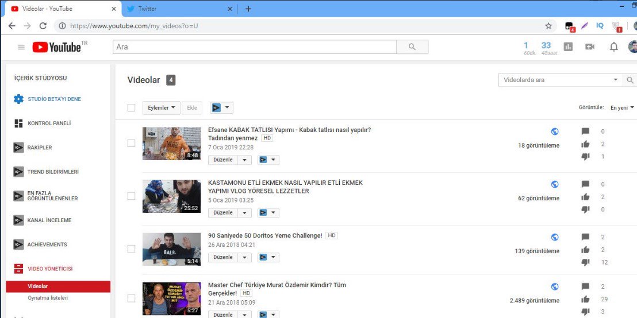Viewport: 637px width, 318px height.
Task: Open the vidIQ bar chart stats icon
Action: [x=568, y=46]
